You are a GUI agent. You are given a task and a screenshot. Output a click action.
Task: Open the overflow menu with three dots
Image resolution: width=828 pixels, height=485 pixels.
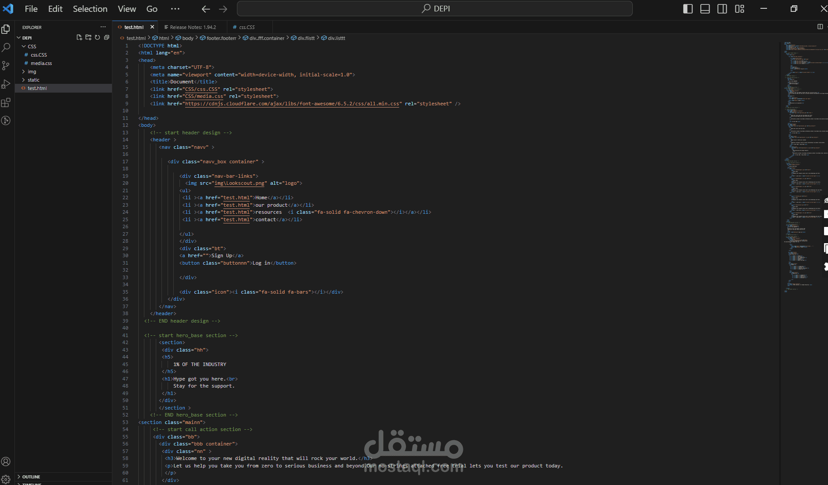[x=175, y=9]
